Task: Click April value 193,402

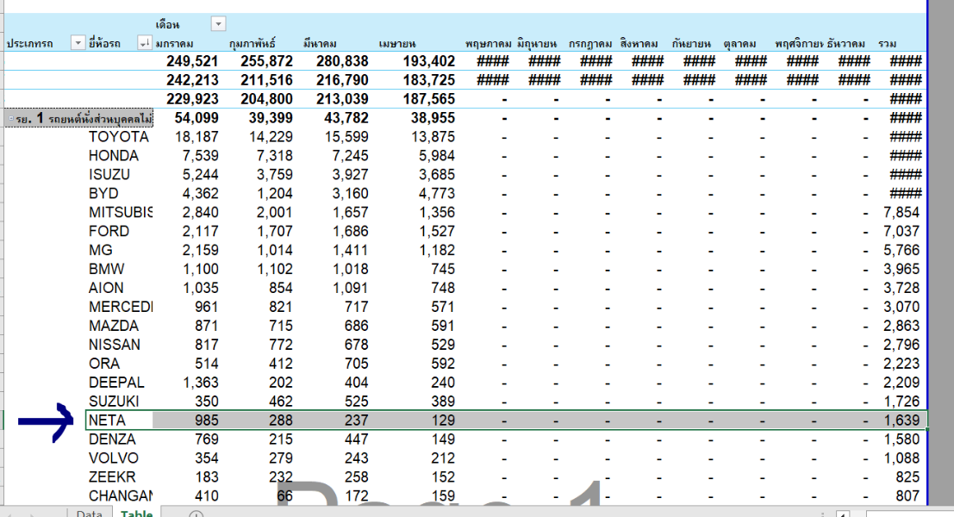Action: pos(429,61)
